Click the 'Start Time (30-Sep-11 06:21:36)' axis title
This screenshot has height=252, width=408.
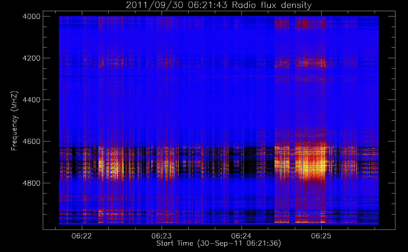pyautogui.click(x=219, y=243)
